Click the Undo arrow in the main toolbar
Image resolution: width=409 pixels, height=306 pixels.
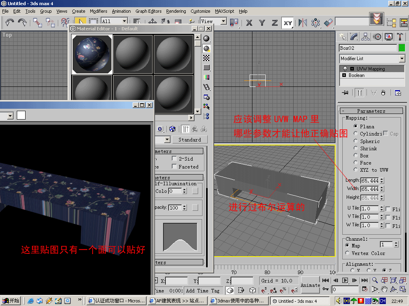click(10, 22)
